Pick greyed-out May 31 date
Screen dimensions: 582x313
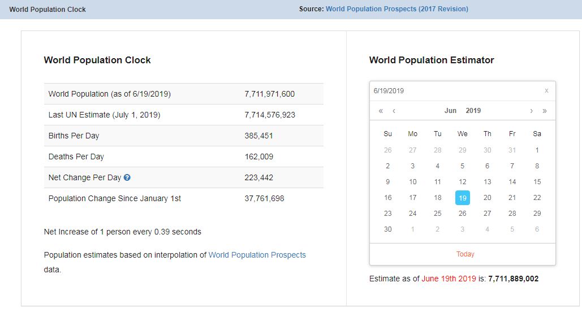(x=512, y=150)
